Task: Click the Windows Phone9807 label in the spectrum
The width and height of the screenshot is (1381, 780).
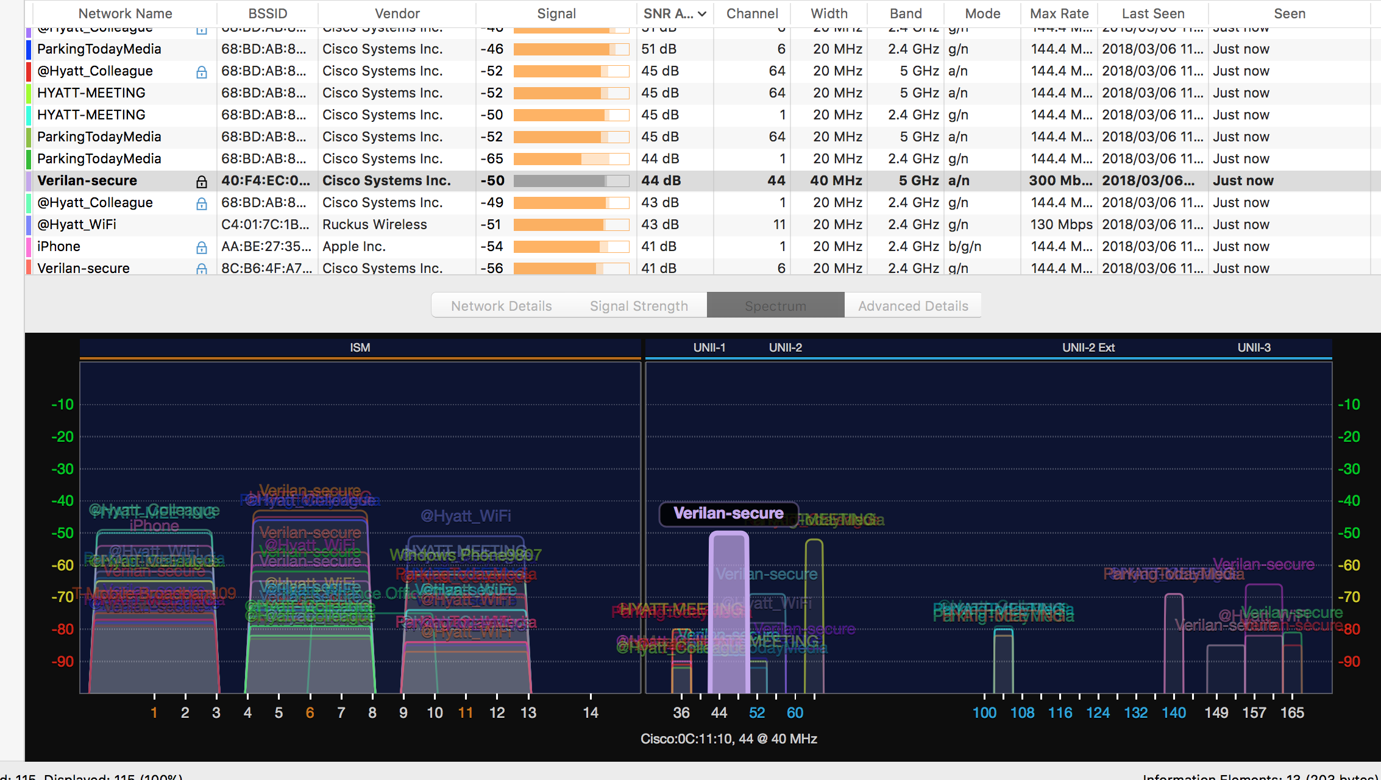Action: pyautogui.click(x=466, y=555)
